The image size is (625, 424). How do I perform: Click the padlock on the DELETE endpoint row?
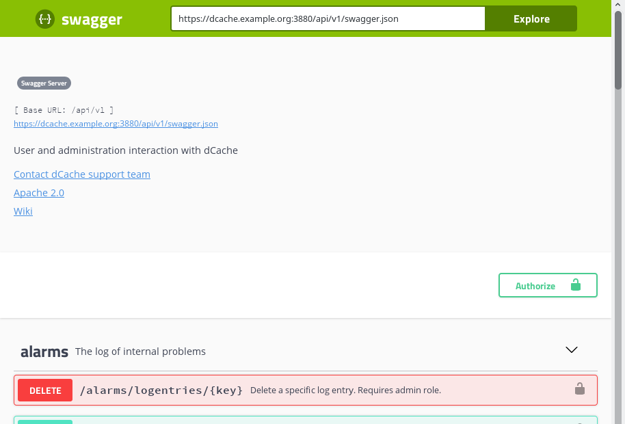tap(580, 389)
